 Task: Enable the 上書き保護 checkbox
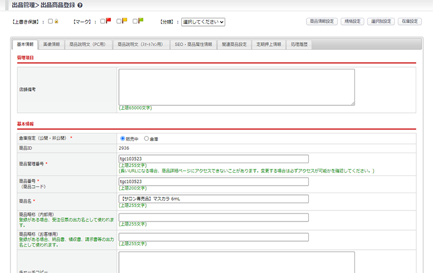point(51,21)
